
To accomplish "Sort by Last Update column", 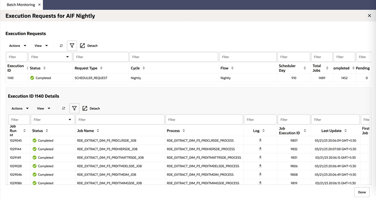I will pyautogui.click(x=346, y=131).
